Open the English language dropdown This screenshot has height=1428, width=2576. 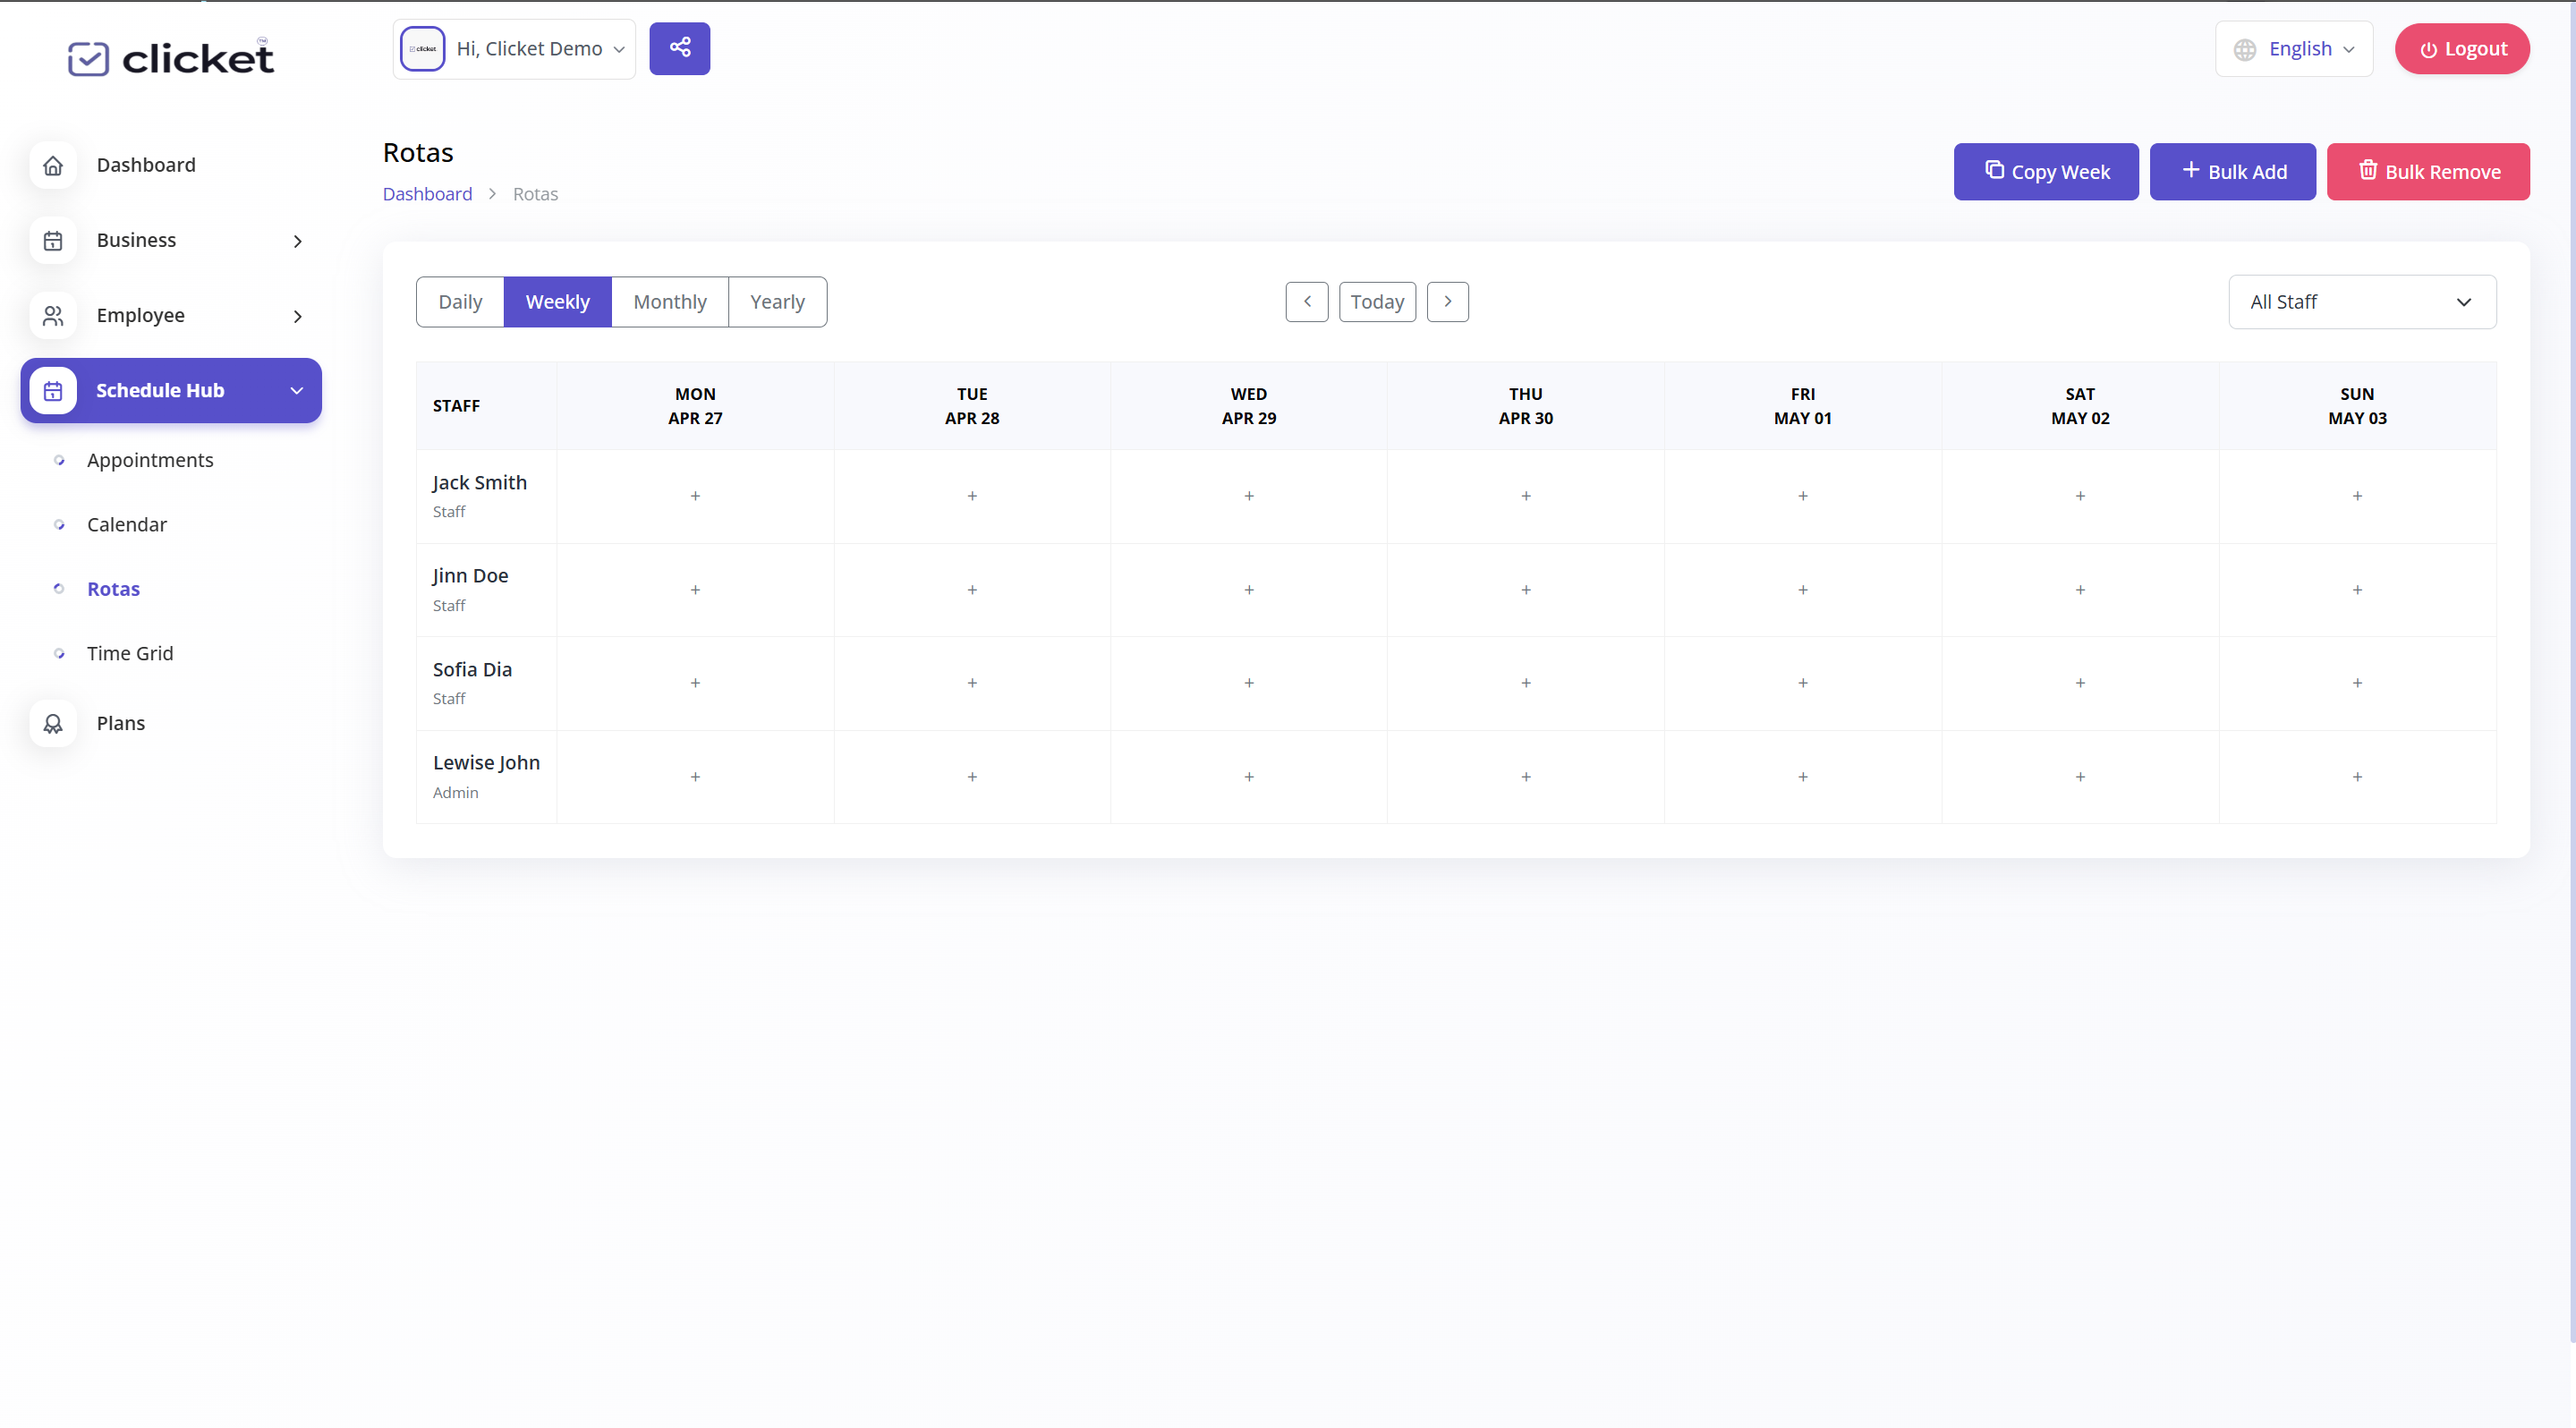click(x=2293, y=49)
